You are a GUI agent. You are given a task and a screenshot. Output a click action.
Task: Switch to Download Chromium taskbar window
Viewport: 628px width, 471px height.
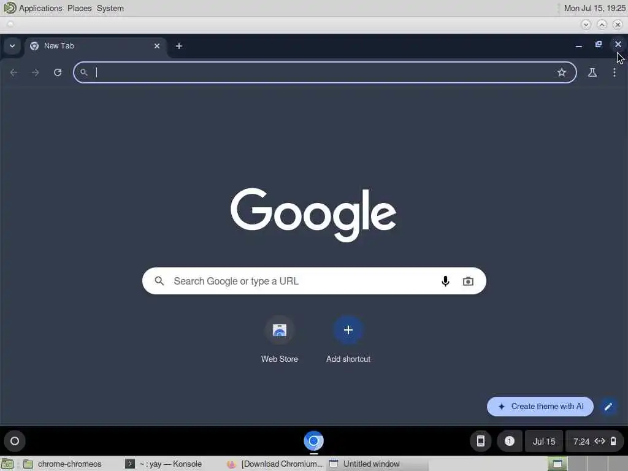coord(275,464)
